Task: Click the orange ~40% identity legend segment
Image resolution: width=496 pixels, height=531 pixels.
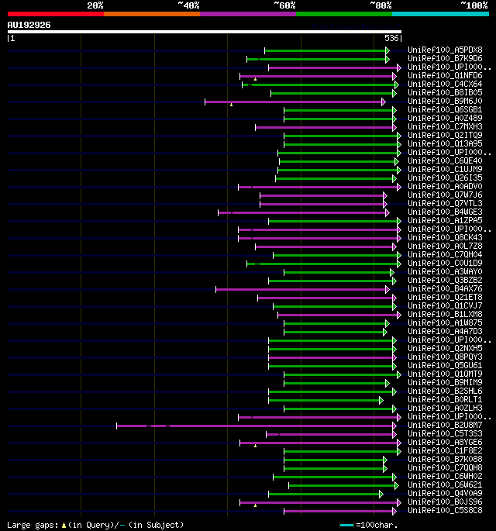Action: 152,14
